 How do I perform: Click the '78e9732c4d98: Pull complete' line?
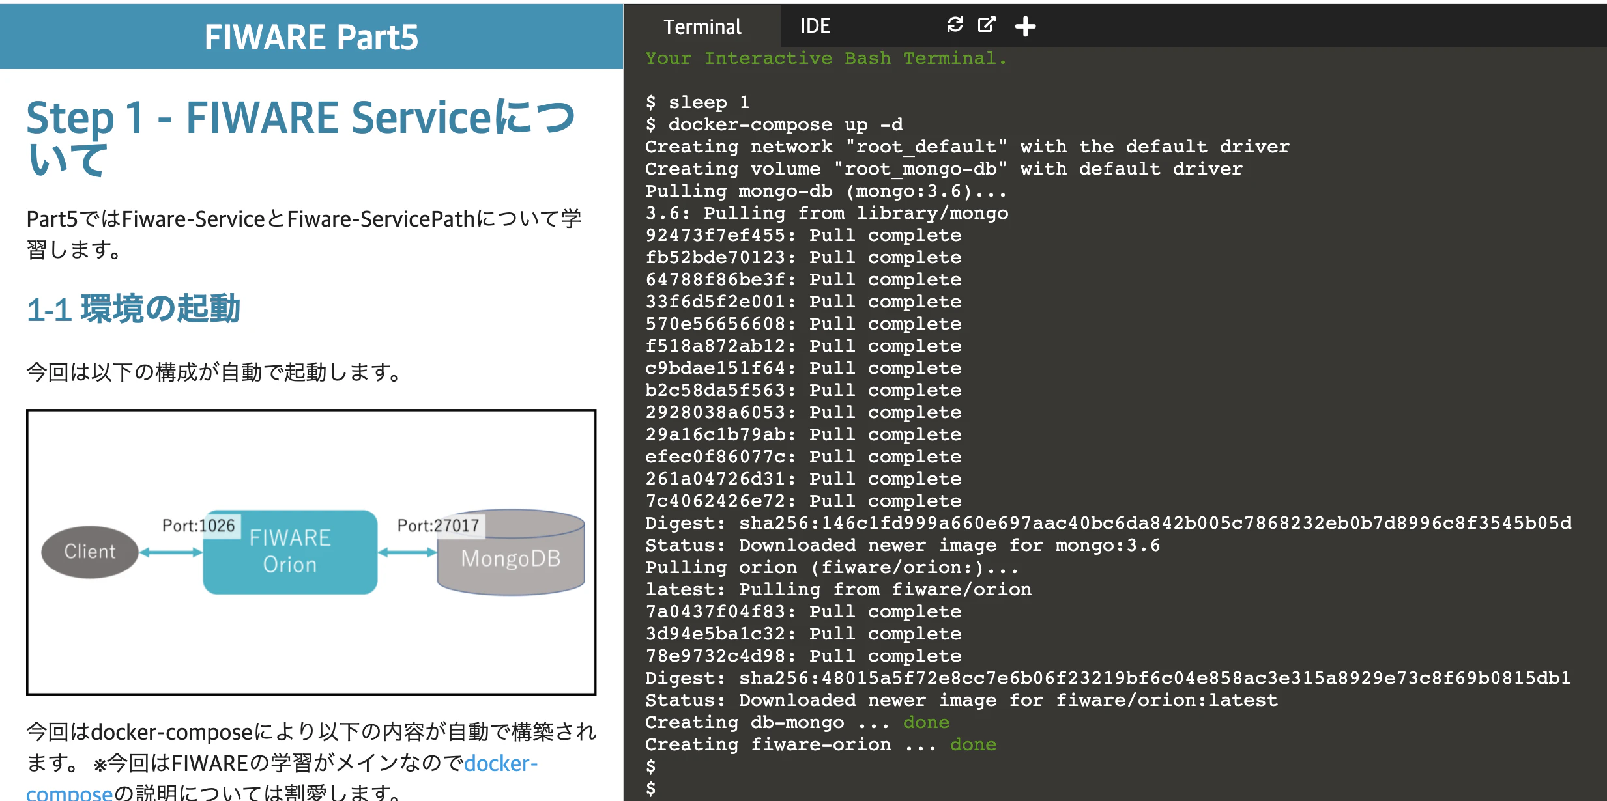coord(803,656)
